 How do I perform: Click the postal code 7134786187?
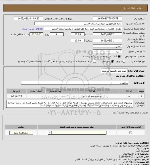click(130, 162)
